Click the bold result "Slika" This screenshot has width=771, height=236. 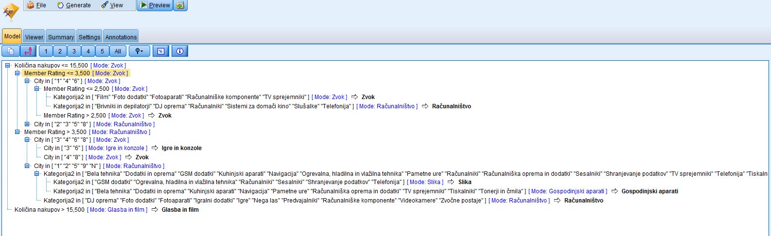pos(465,182)
